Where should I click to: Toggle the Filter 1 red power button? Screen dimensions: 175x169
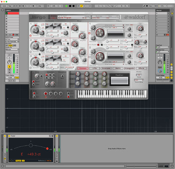click(x=89, y=33)
